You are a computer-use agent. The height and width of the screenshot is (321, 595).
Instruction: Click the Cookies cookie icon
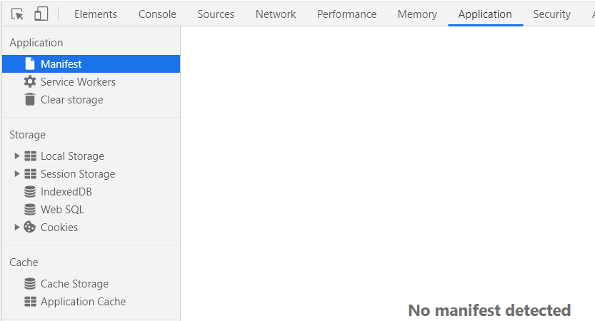pos(29,227)
